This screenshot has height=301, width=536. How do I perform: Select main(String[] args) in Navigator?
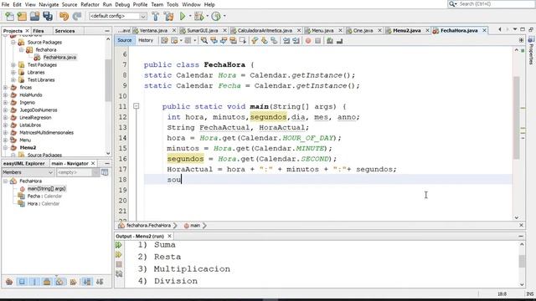tap(47, 188)
